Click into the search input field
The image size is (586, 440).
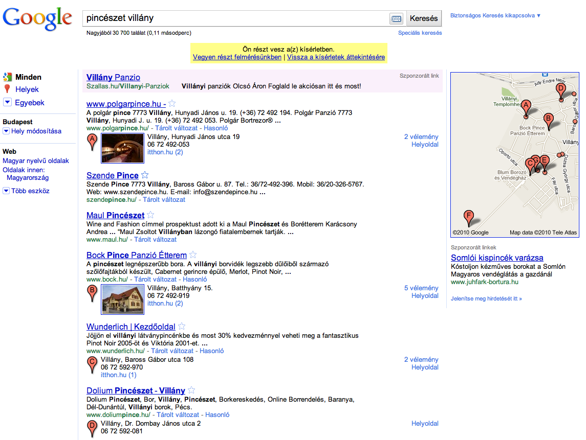click(235, 18)
